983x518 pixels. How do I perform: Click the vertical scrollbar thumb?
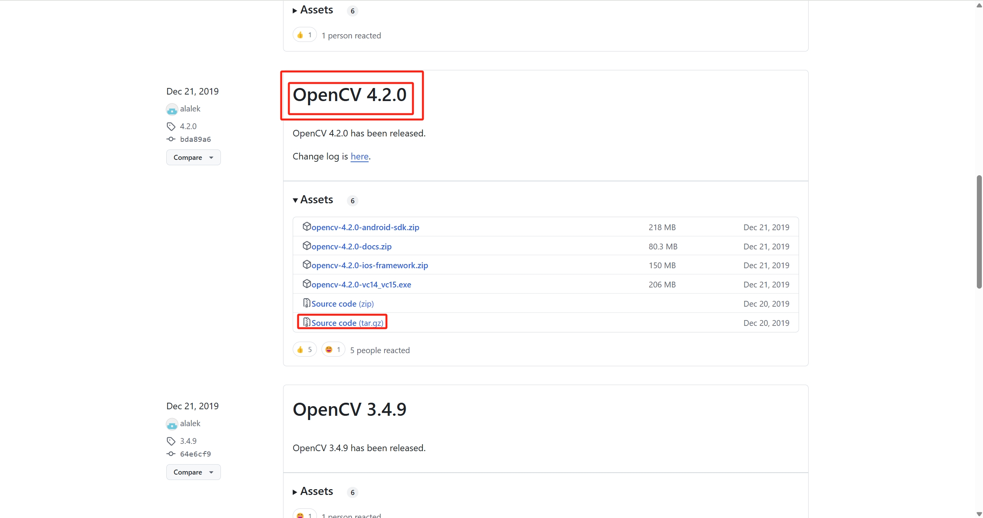click(x=979, y=232)
